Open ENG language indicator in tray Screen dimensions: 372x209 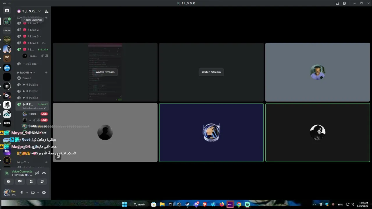tap(340, 204)
